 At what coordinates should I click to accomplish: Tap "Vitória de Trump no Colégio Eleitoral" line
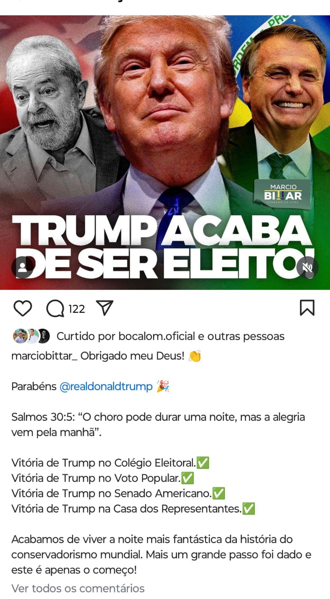(x=110, y=463)
